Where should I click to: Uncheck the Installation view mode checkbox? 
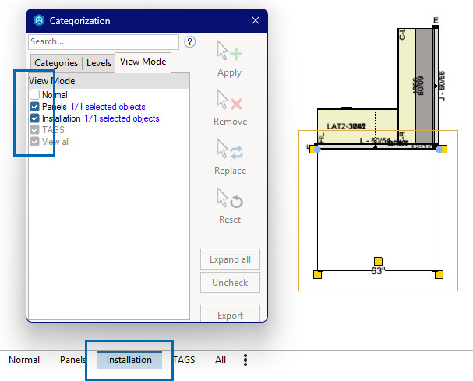click(x=35, y=118)
